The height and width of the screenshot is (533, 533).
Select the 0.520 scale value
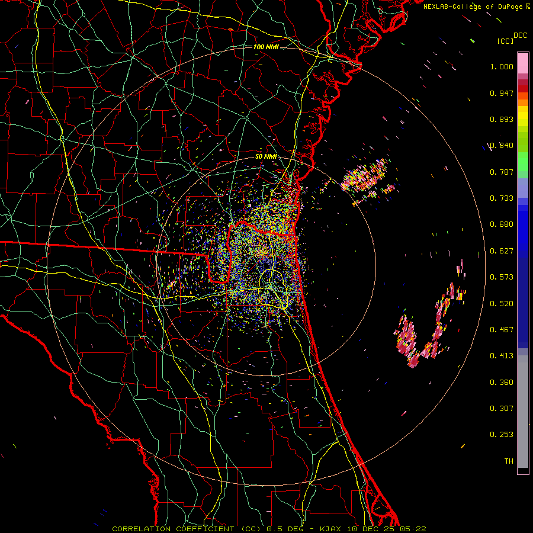502,304
